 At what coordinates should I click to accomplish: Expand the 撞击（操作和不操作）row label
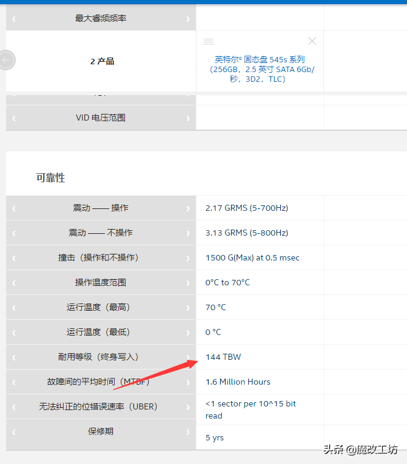101,258
